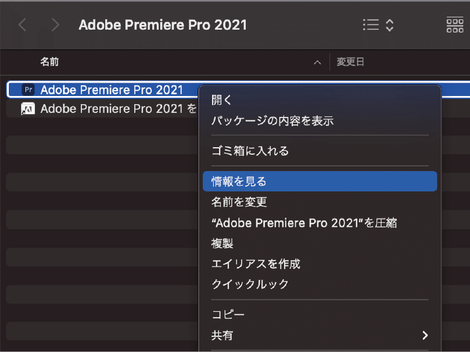Screen dimensions: 470x352
Task: Click the Finder back navigation arrow
Action: (22, 25)
